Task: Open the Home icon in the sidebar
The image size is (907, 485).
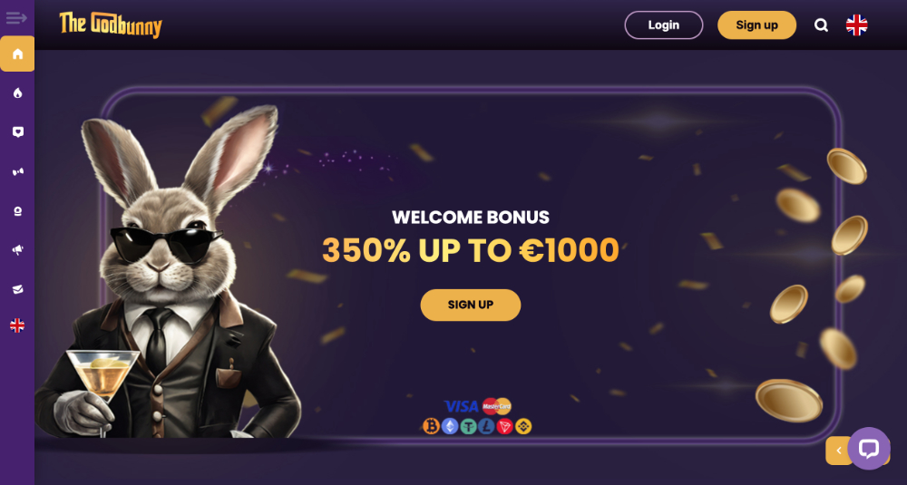Action: point(17,53)
